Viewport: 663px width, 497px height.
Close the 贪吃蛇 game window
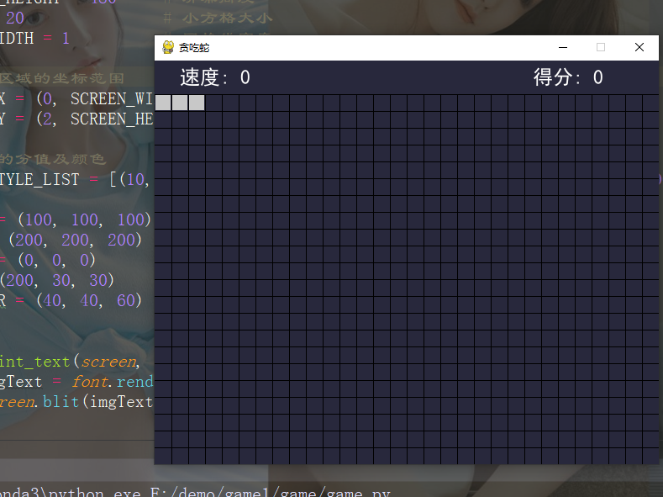[639, 47]
